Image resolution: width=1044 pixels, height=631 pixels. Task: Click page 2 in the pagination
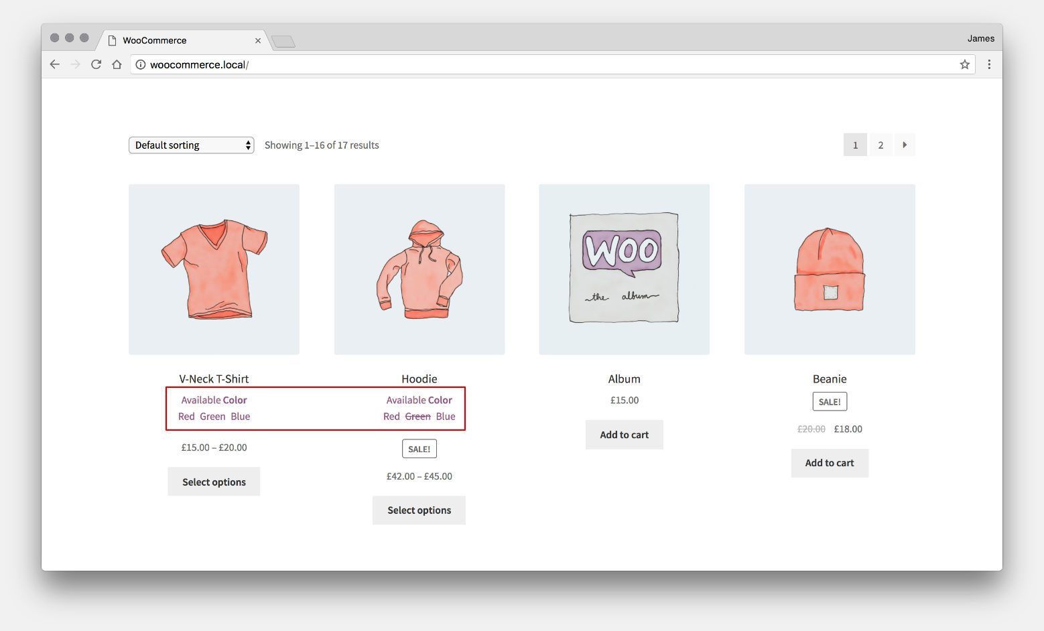pyautogui.click(x=880, y=145)
